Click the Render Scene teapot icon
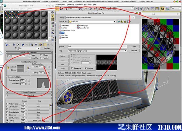The height and width of the screenshot is (131, 182). [x=167, y=9]
